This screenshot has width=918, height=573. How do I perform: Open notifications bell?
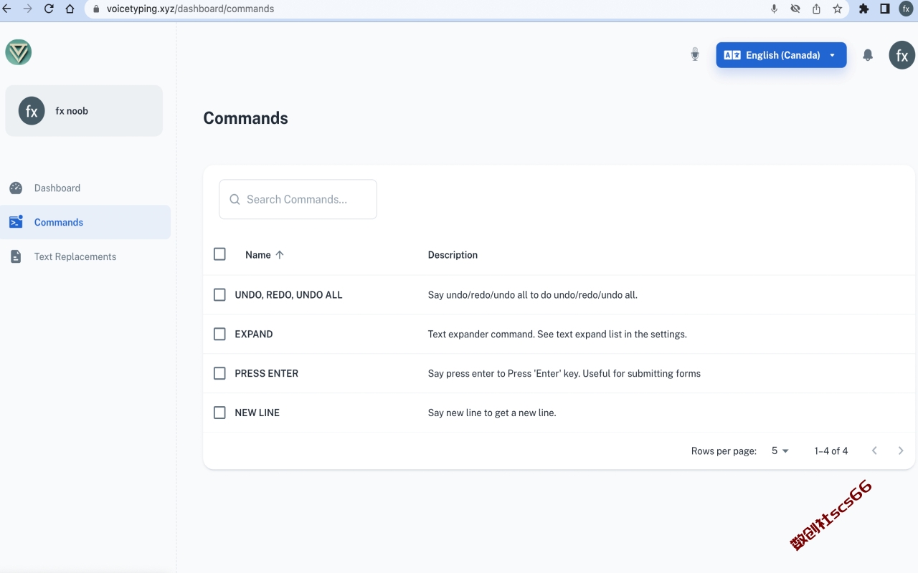[x=868, y=55]
